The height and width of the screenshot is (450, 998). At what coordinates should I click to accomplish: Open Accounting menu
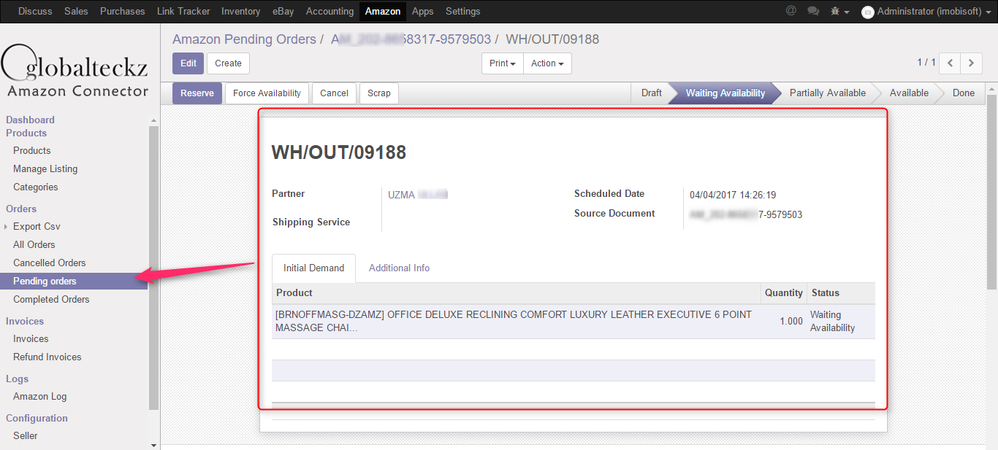coord(330,11)
